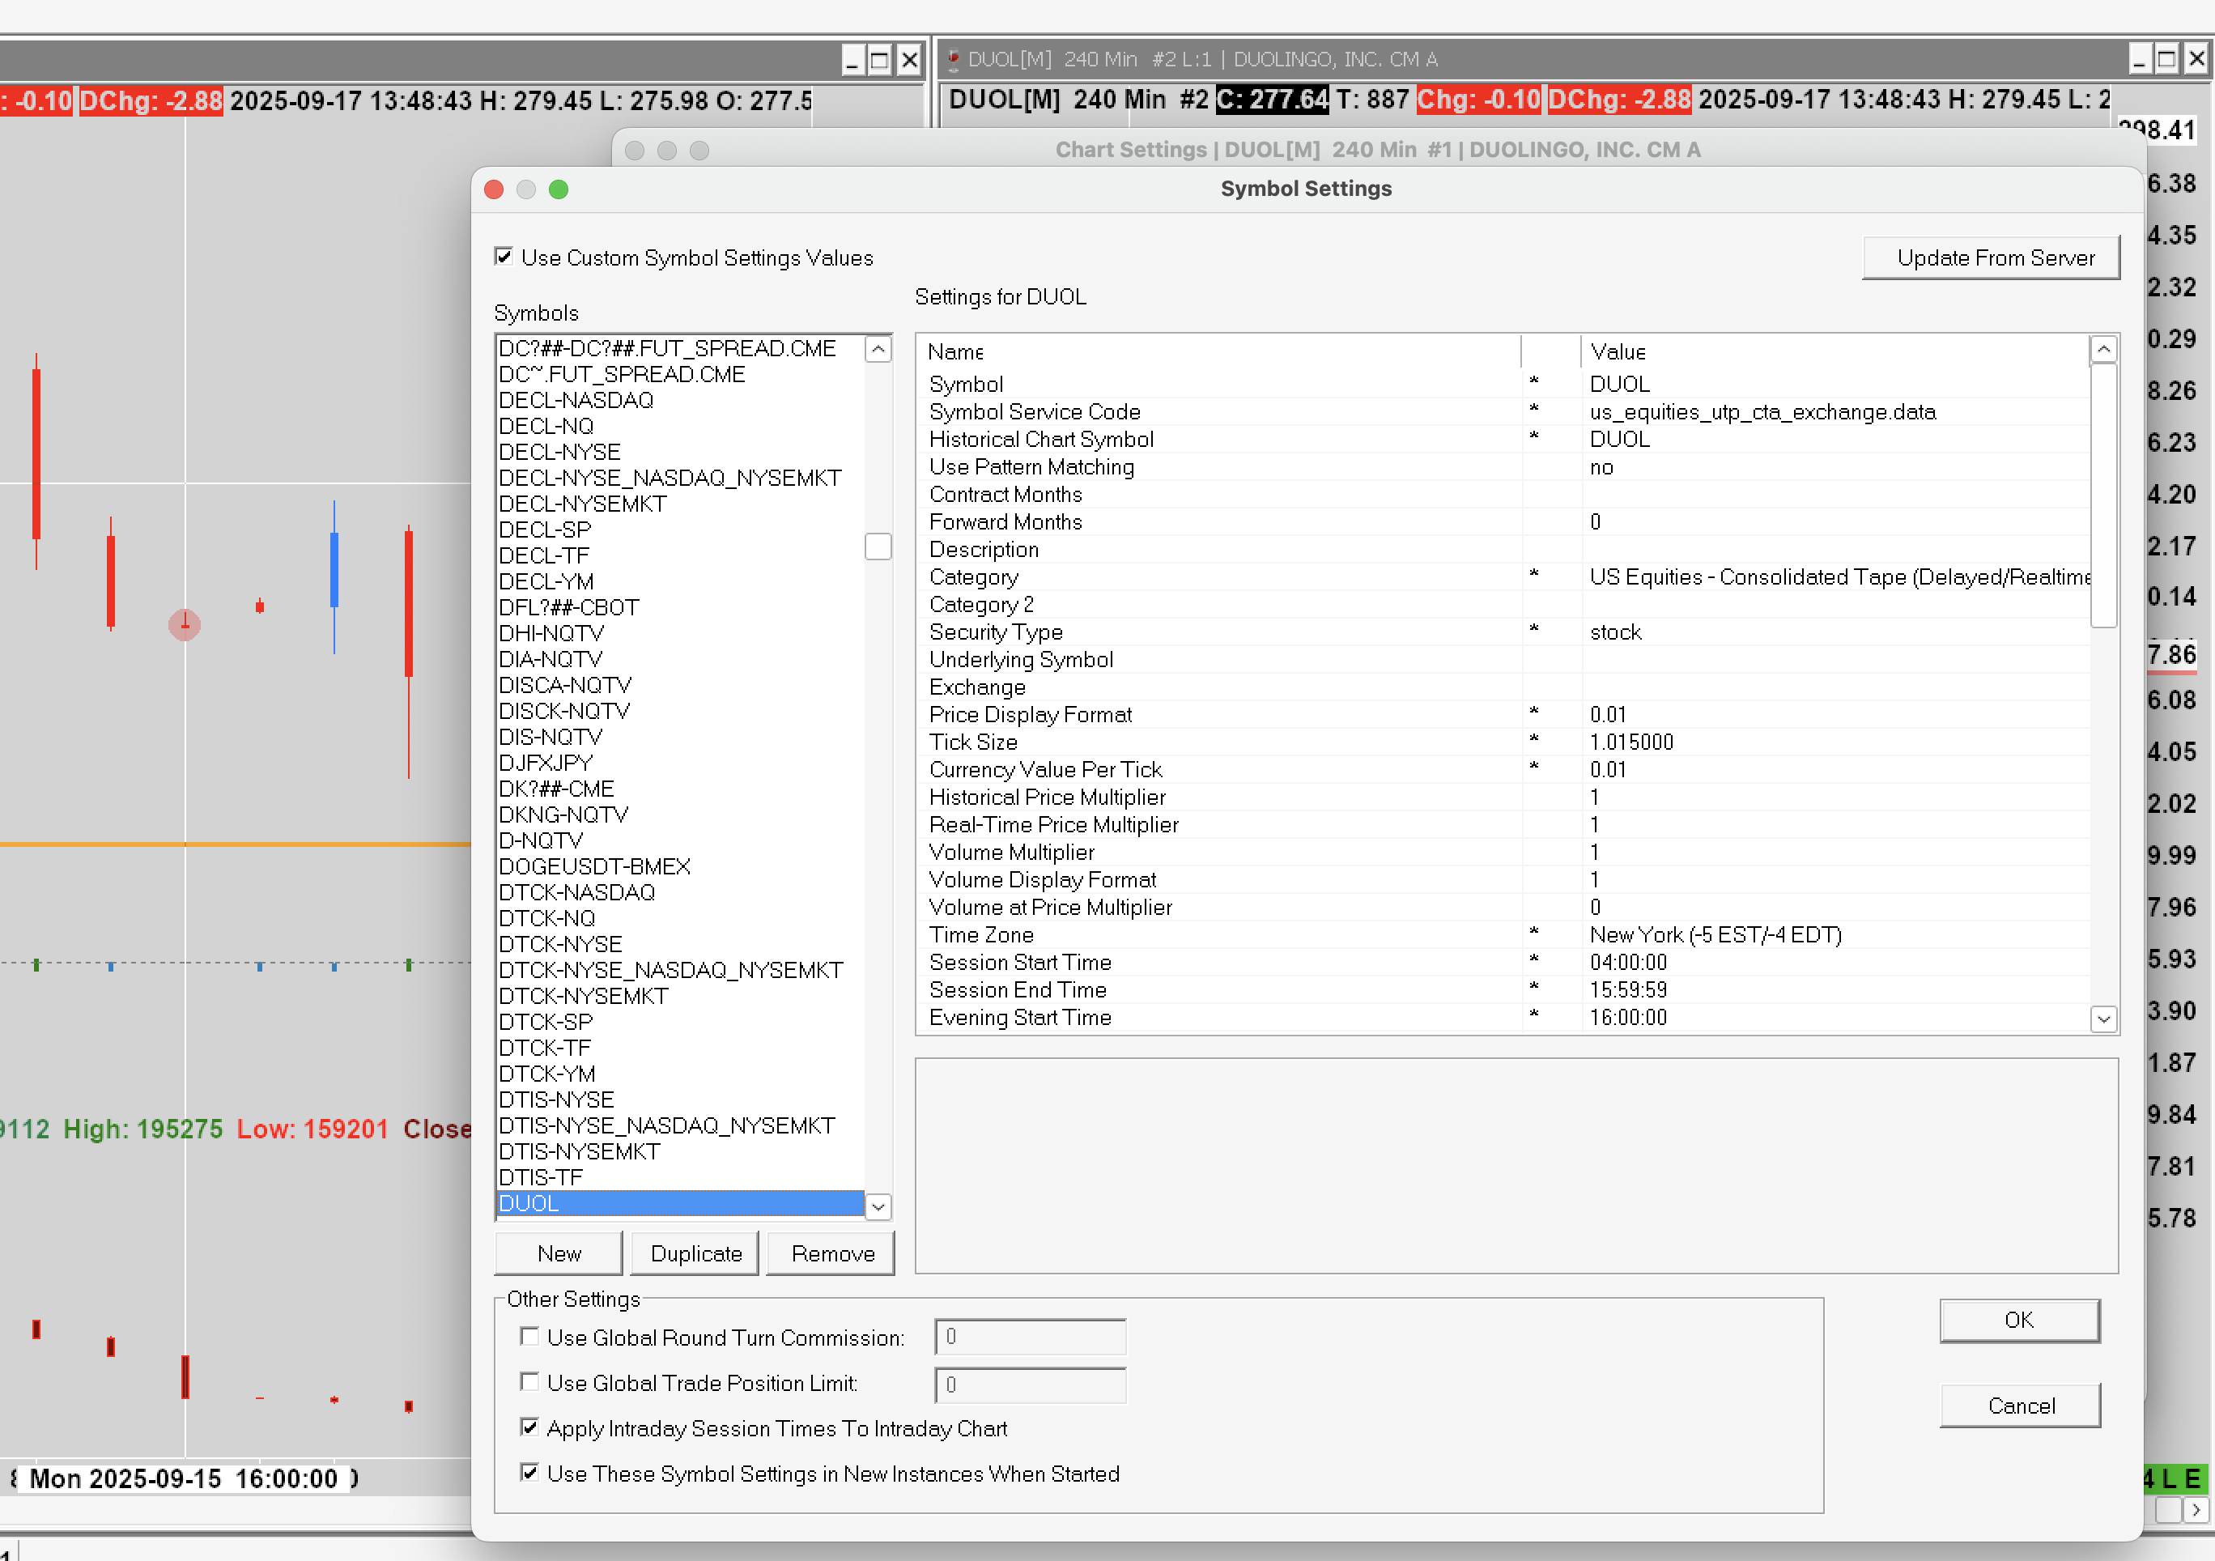
Task: Enable Use Global Round Turn Commission
Action: (x=529, y=1336)
